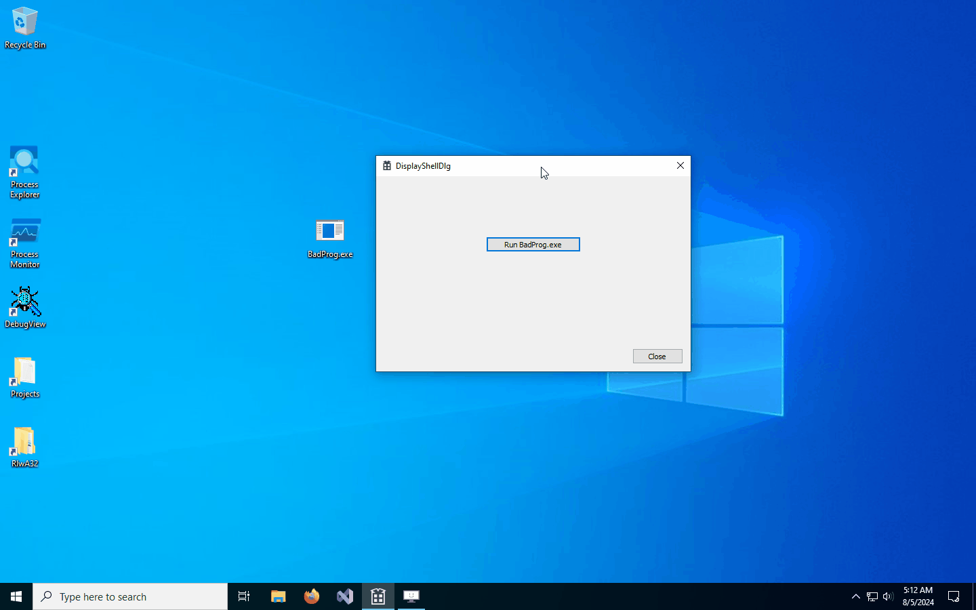Screen dimensions: 976x610
Task: Click the DisplayShellDlg taskbar button
Action: pyautogui.click(x=378, y=596)
